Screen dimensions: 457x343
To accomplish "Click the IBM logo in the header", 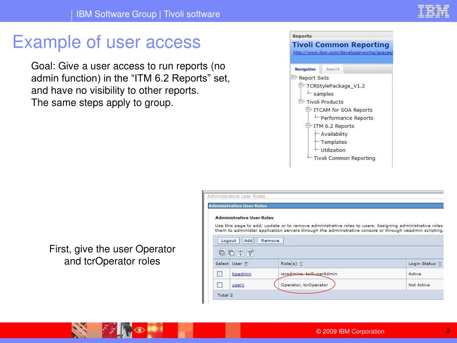I will coord(433,11).
